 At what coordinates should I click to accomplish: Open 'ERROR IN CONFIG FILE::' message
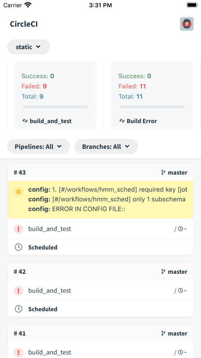coord(77,209)
